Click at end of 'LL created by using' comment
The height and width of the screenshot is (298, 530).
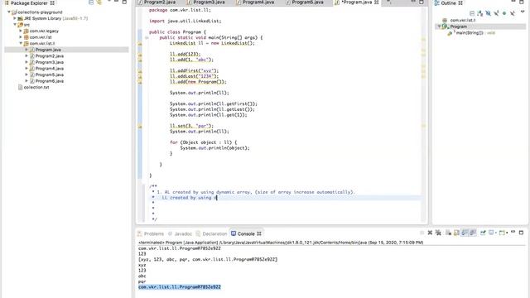(217, 198)
